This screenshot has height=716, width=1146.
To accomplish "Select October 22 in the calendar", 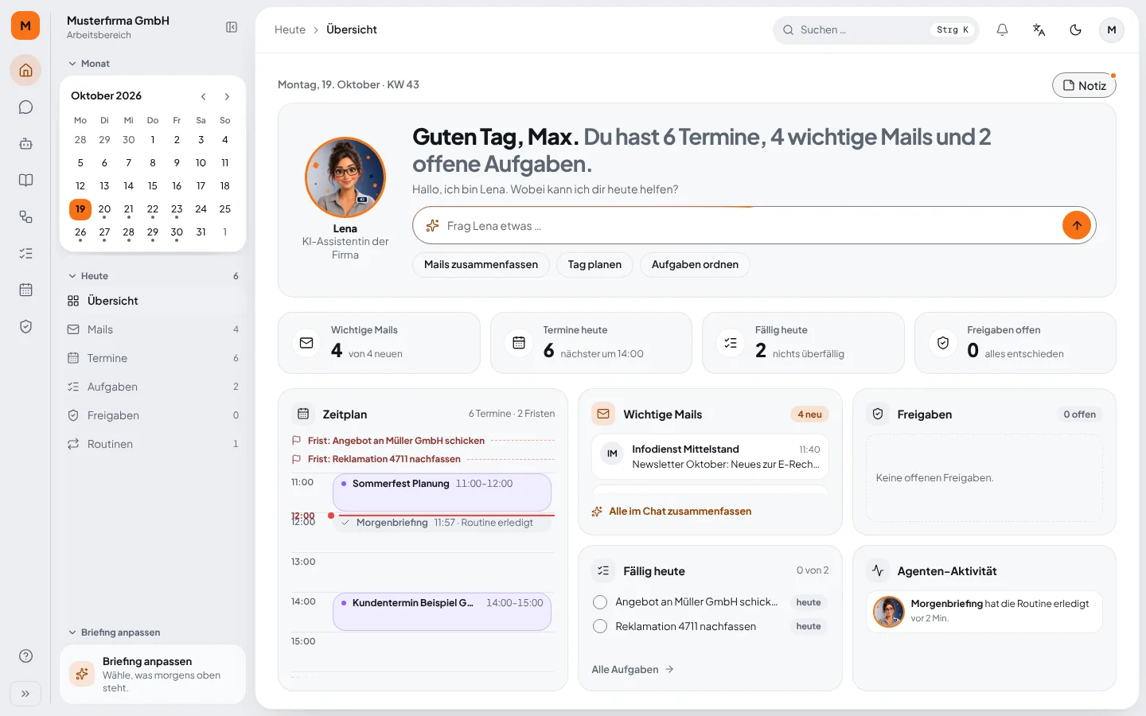I will tap(153, 209).
